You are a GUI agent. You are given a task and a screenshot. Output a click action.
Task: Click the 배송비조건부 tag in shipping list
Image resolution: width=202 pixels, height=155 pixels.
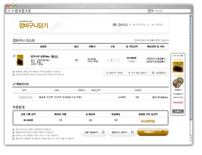click(x=26, y=97)
